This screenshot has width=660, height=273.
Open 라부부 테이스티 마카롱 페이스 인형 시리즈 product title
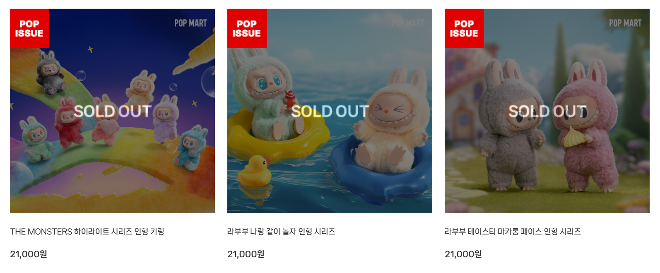pos(513,231)
